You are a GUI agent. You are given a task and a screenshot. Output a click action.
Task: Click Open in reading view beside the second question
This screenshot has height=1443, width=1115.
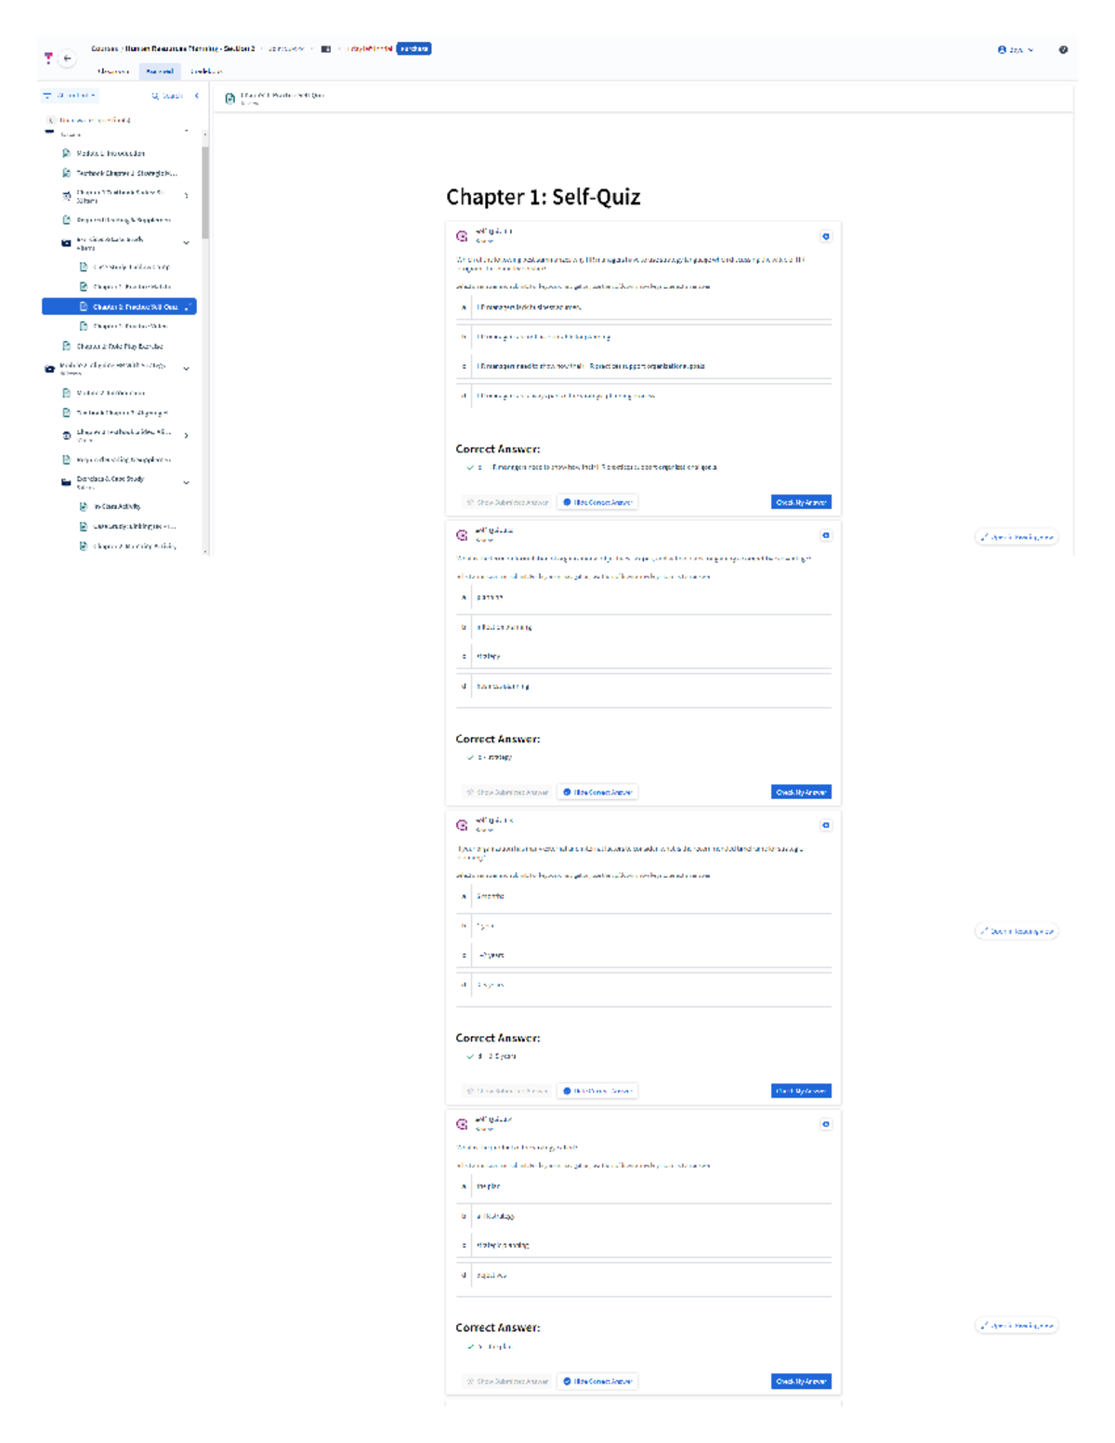click(x=1017, y=537)
